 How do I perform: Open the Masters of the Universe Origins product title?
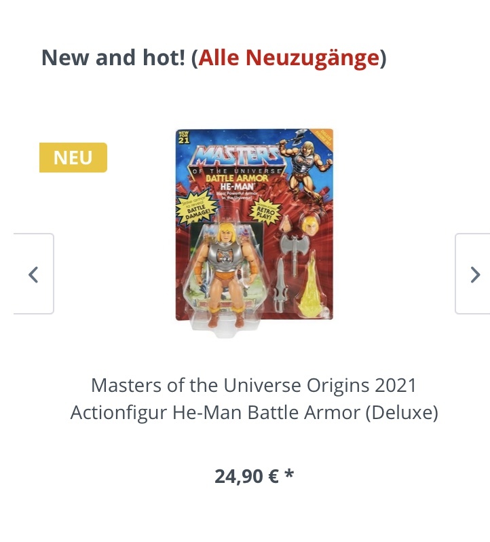point(254,399)
